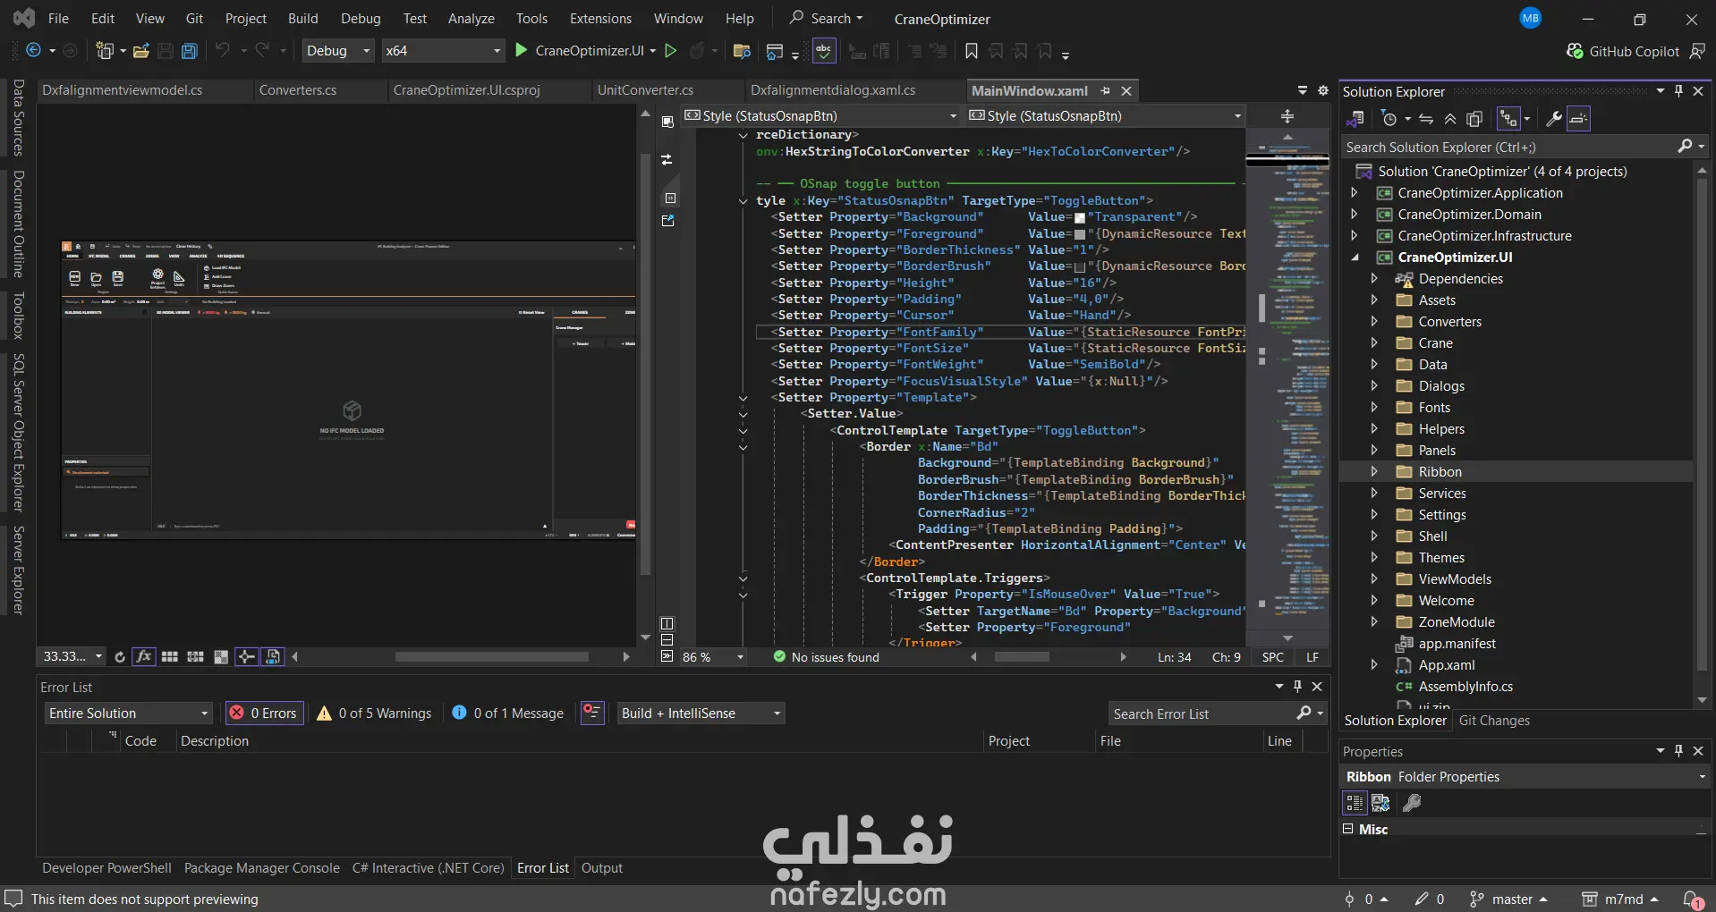Click horizontal split icon below the designer
The width and height of the screenshot is (1716, 912).
[x=667, y=639]
